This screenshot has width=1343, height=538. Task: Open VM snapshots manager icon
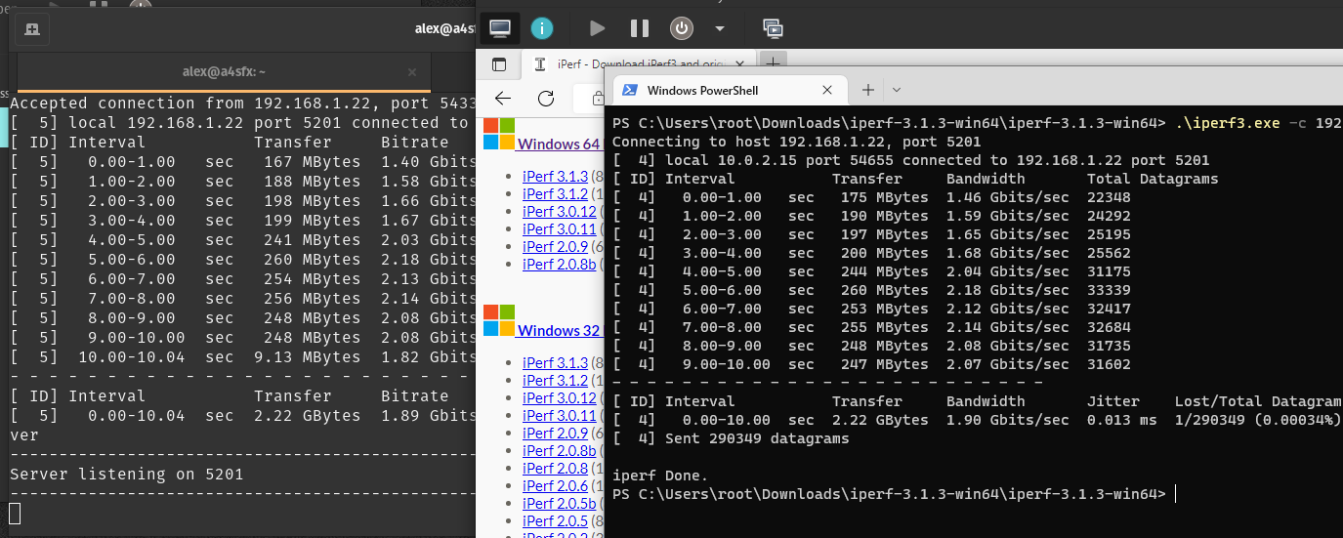click(x=773, y=28)
